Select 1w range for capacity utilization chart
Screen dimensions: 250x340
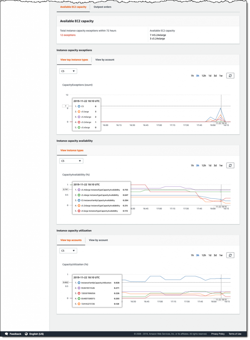[221, 255]
